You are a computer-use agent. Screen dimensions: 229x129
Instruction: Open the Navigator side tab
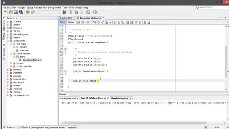(x=4, y=54)
